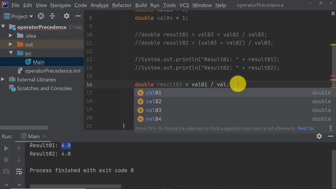Open the Run menu

155,5
